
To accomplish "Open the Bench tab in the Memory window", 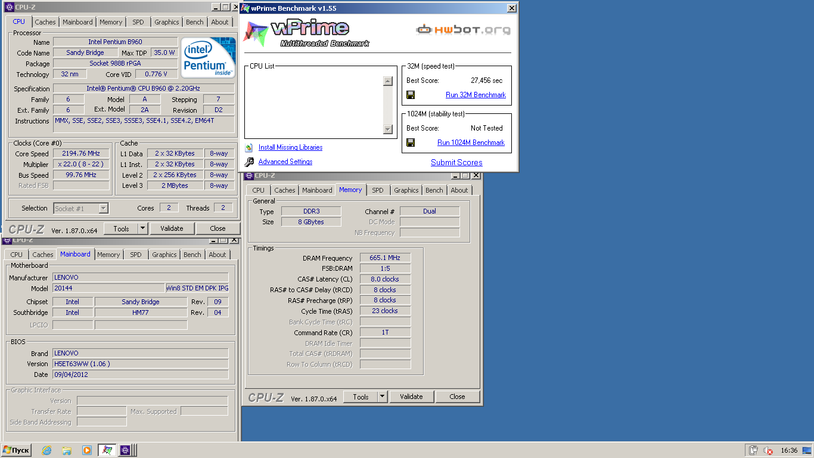I will click(434, 190).
